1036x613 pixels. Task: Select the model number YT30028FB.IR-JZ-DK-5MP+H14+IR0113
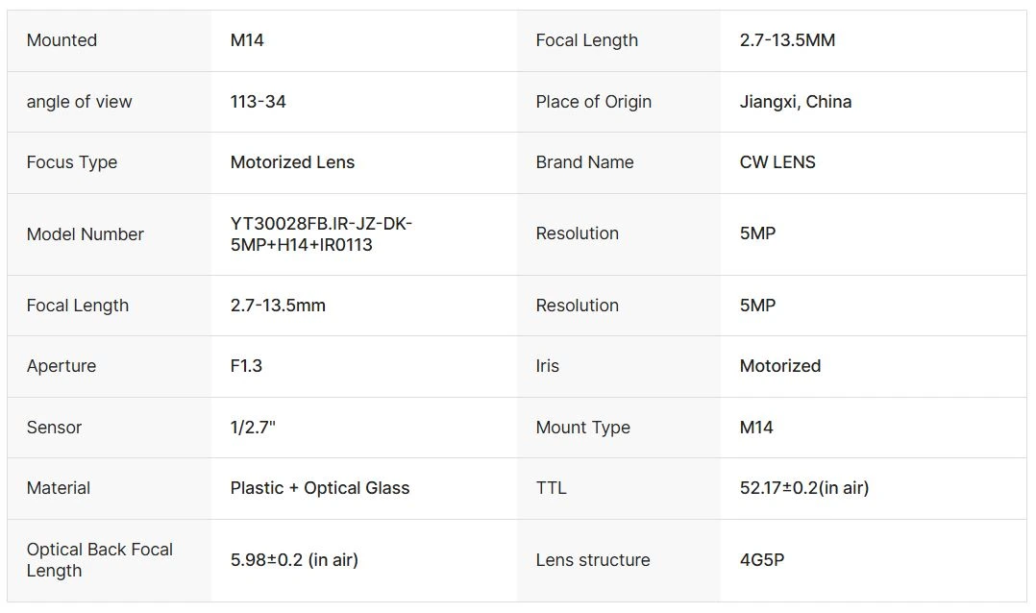(x=321, y=233)
